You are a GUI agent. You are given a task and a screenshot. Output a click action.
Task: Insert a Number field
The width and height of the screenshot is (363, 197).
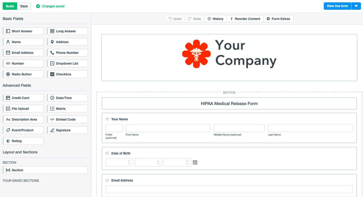23,63
